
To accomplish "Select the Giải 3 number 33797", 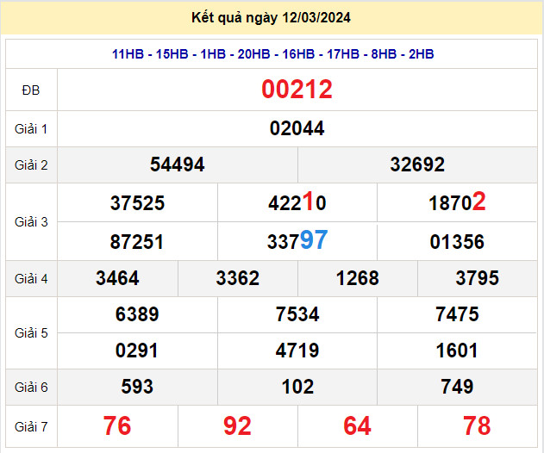I will [x=297, y=239].
